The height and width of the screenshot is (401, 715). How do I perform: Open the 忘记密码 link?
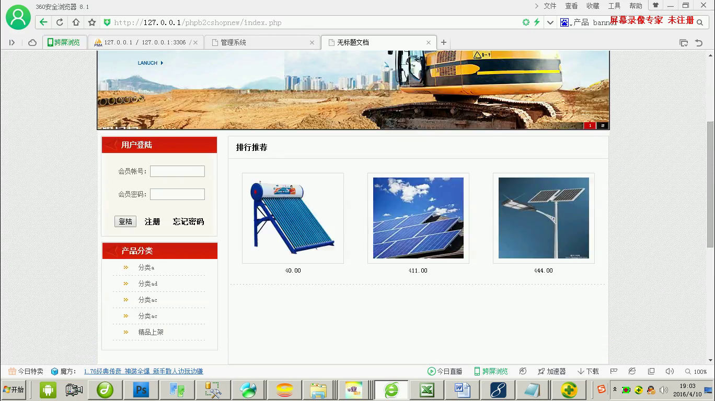(x=188, y=221)
